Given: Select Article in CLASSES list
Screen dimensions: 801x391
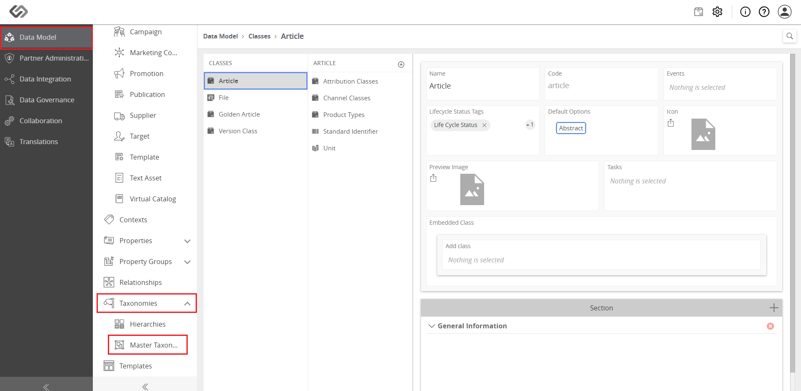Looking at the screenshot, I should point(255,81).
